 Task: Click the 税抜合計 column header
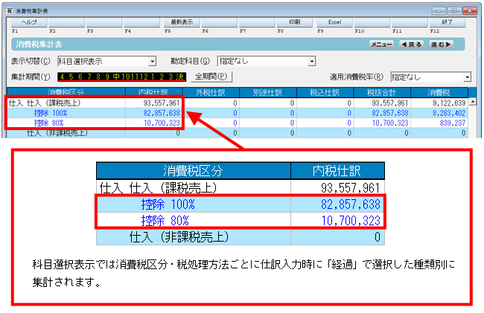382,92
